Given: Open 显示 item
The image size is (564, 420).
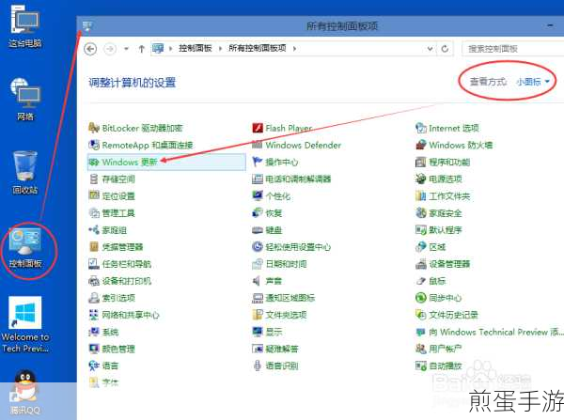Looking at the screenshot, I should [x=267, y=332].
